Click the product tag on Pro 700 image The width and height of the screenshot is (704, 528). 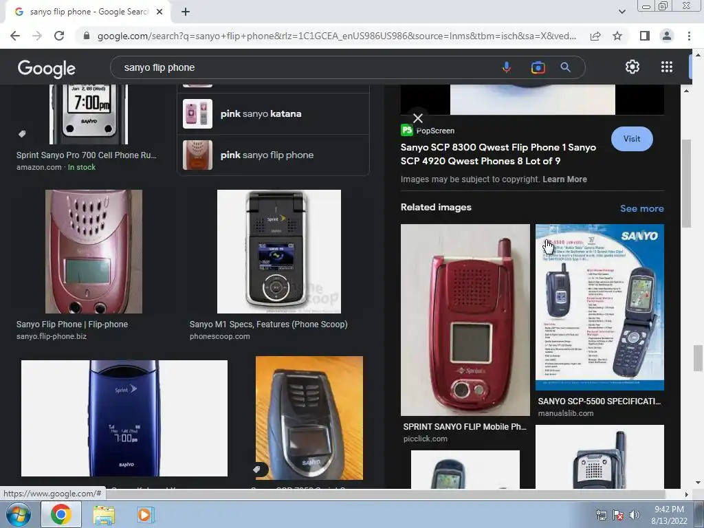(21, 133)
